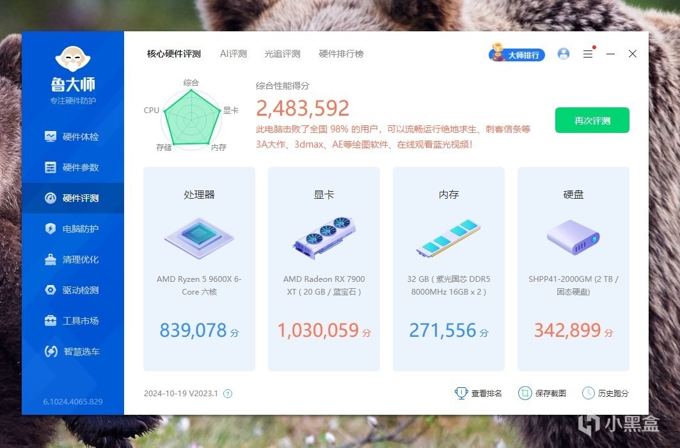Open 工具市场 in the sidebar
The image size is (680, 448).
point(72,321)
